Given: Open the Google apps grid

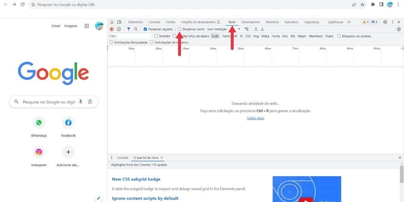Looking at the screenshot, I should (86, 26).
